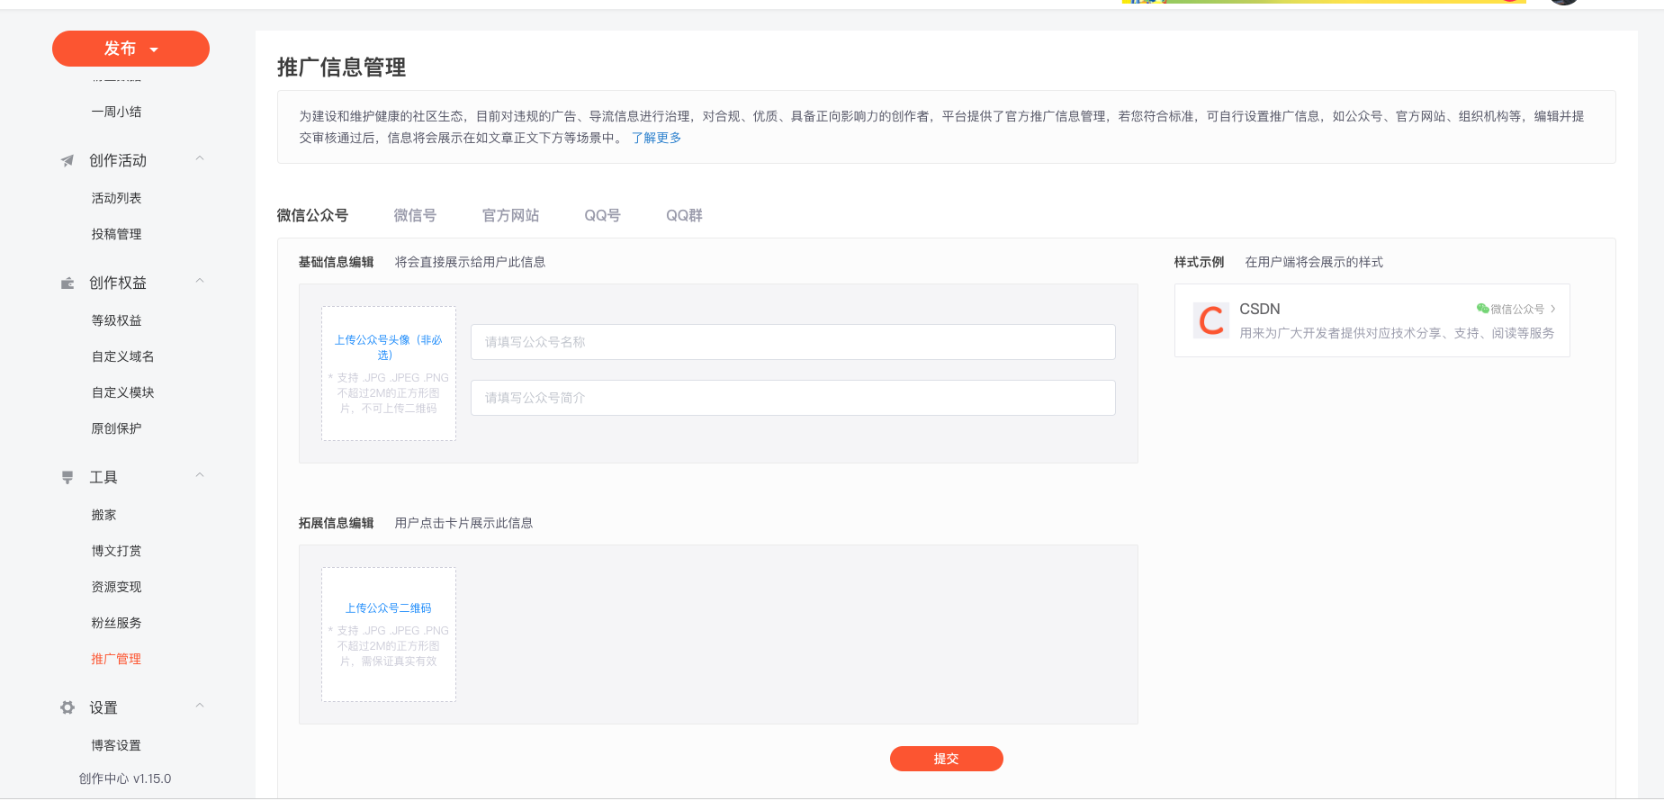This screenshot has width=1664, height=801.
Task: Open 原创保护 in the sidebar
Action: coord(116,428)
